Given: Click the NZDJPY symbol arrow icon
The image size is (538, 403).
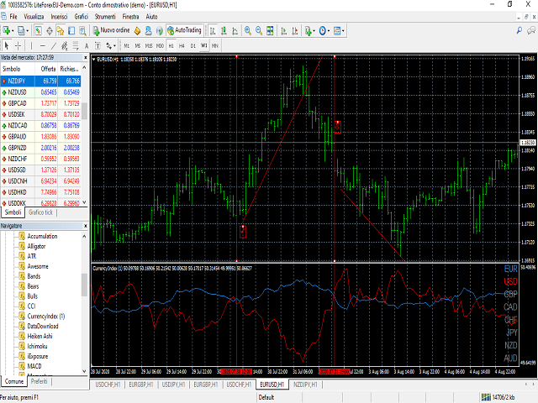Looking at the screenshot, I should point(5,81).
